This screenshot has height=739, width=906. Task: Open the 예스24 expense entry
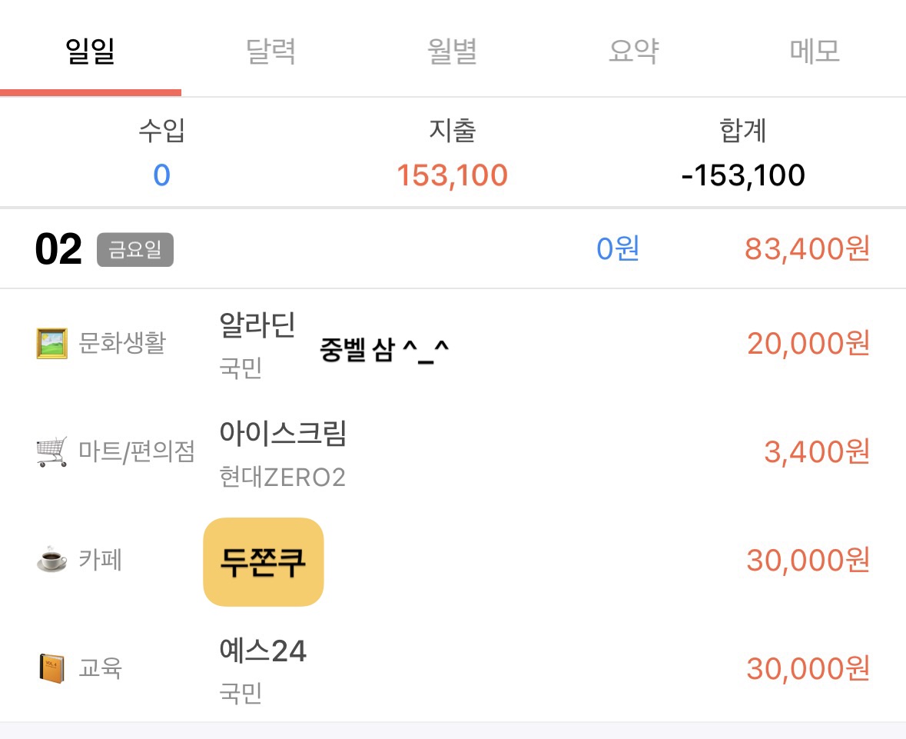click(x=263, y=651)
